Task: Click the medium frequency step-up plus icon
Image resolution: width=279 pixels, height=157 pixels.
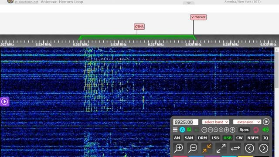Action: [226, 130]
